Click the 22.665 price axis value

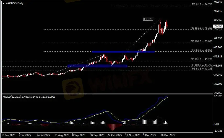pyautogui.click(x=218, y=93)
